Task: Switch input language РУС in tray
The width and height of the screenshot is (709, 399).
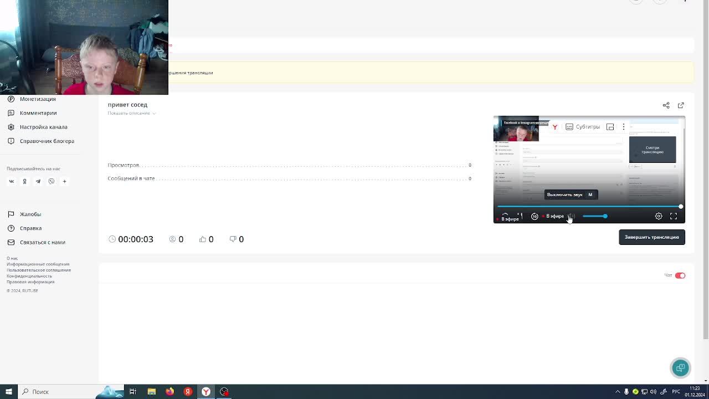Action: [x=676, y=392]
